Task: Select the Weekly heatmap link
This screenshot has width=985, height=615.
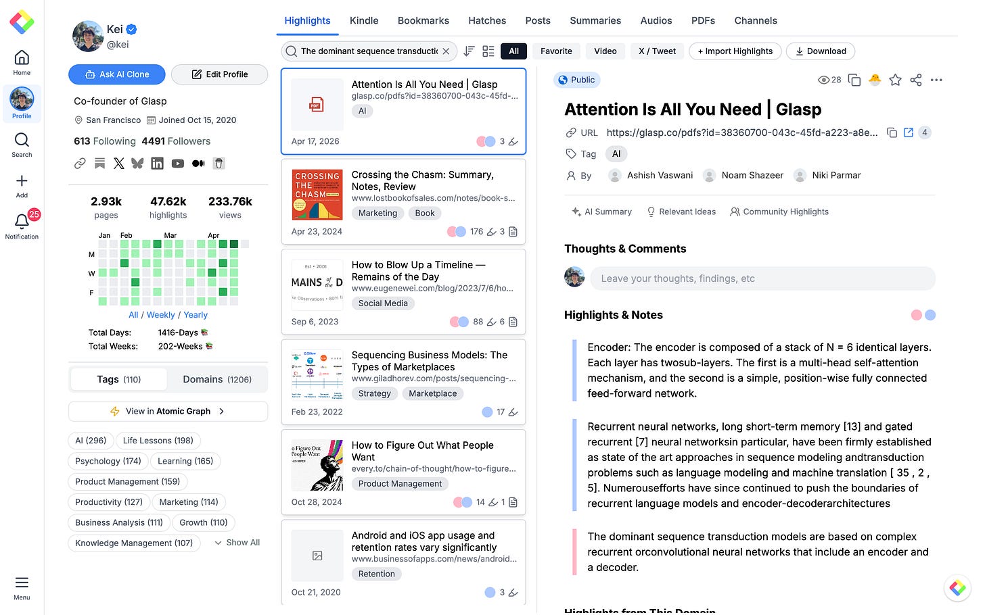Action: point(161,315)
